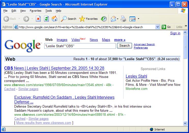The image size is (189, 133).
Task: Click the Search magnifier toolbar button
Action: (69, 19)
